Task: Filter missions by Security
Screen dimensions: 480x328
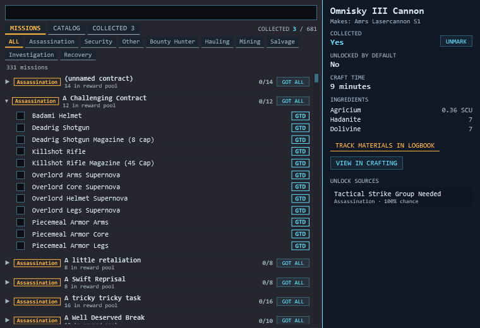Action: coord(99,42)
